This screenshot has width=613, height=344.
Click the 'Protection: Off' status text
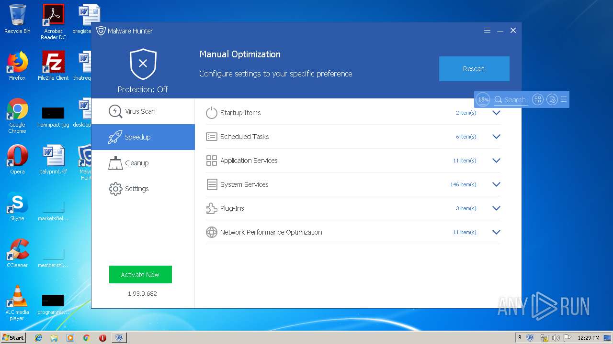[x=143, y=89]
